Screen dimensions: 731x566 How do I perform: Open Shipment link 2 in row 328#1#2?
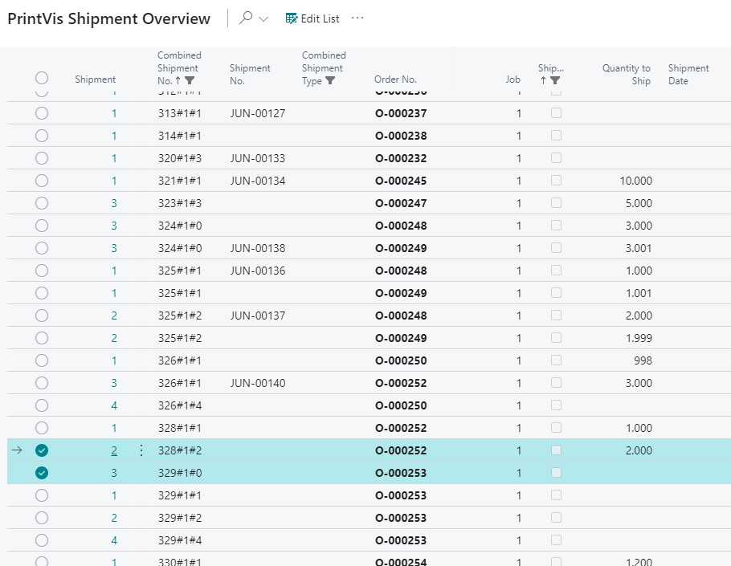114,451
